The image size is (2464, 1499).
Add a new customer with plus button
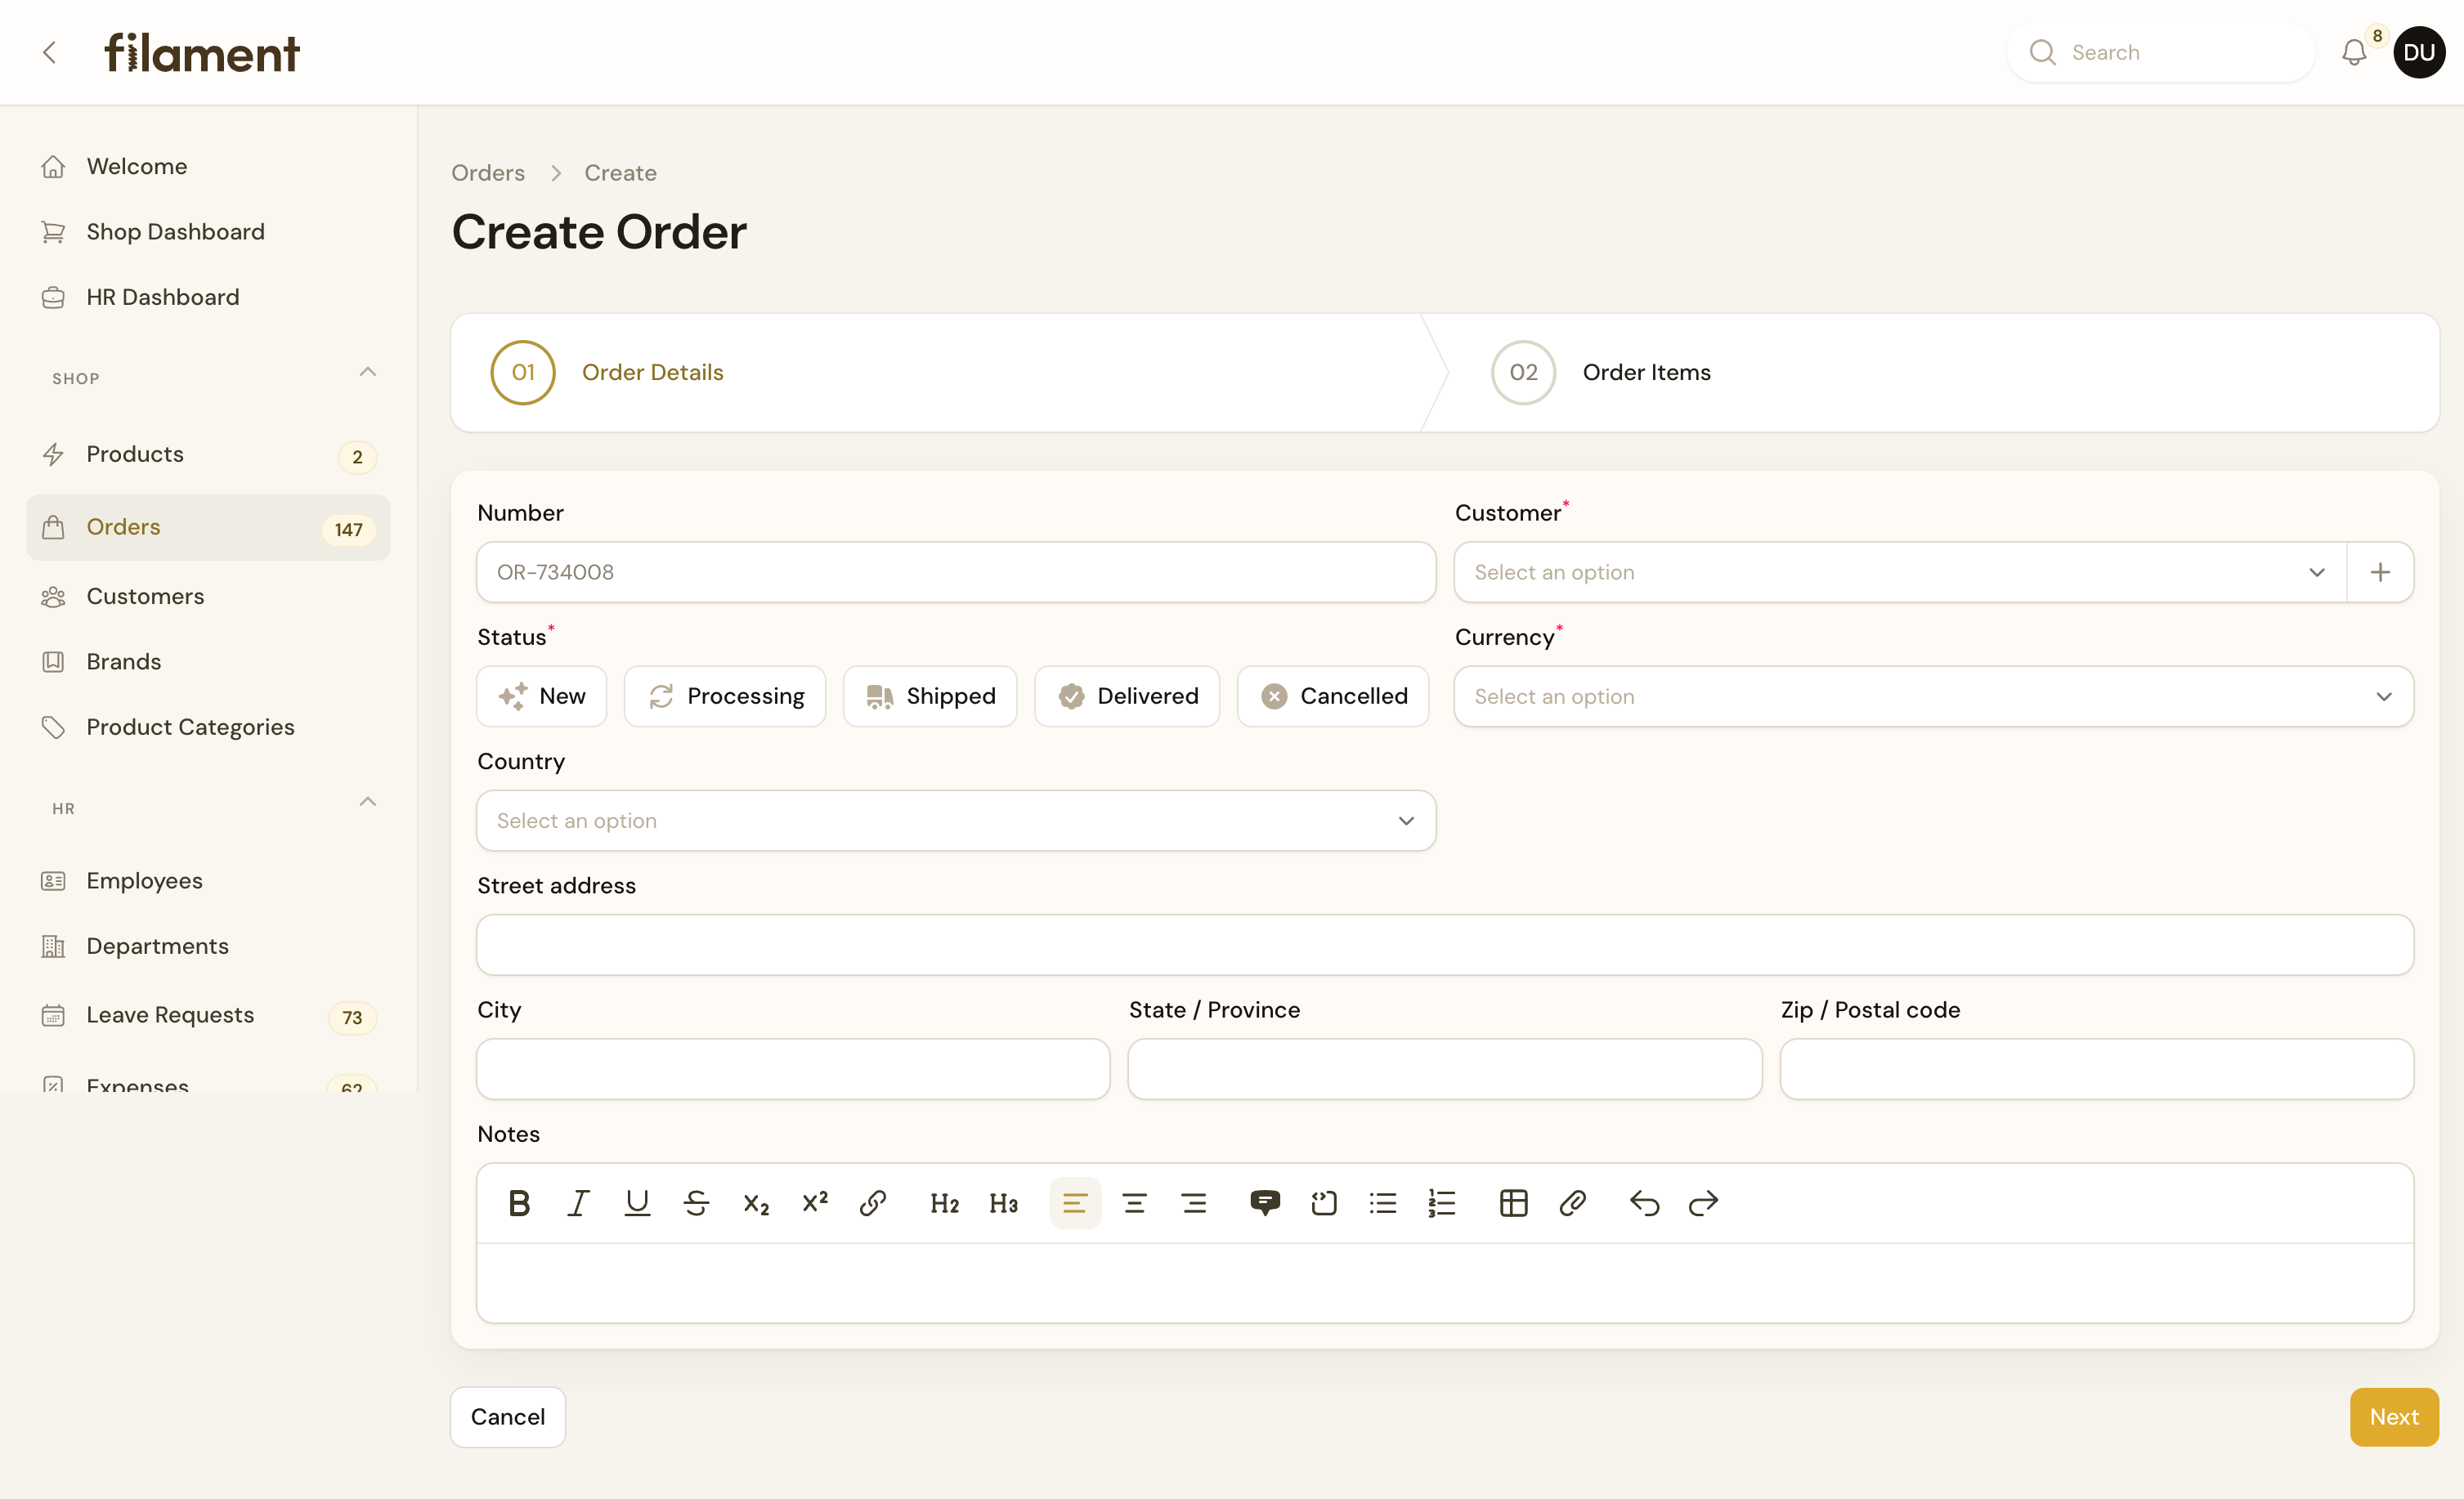(x=2380, y=572)
